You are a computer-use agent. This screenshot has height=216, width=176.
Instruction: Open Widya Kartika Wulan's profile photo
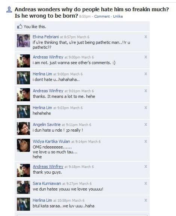[x=23, y=145]
